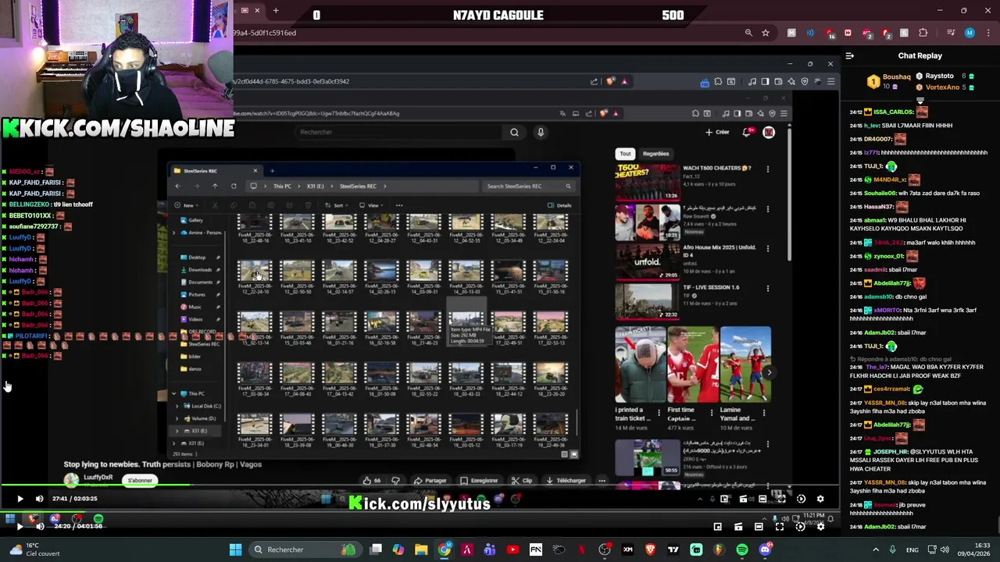The width and height of the screenshot is (1000, 562).
Task: Click S'abonner to LuuffyDxR
Action: click(141, 480)
